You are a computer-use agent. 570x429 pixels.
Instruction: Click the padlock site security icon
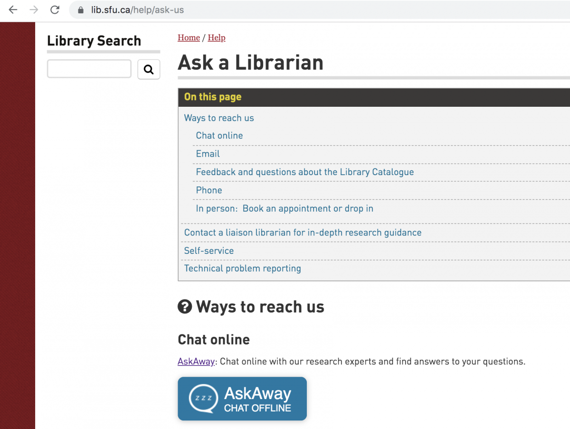pyautogui.click(x=80, y=10)
